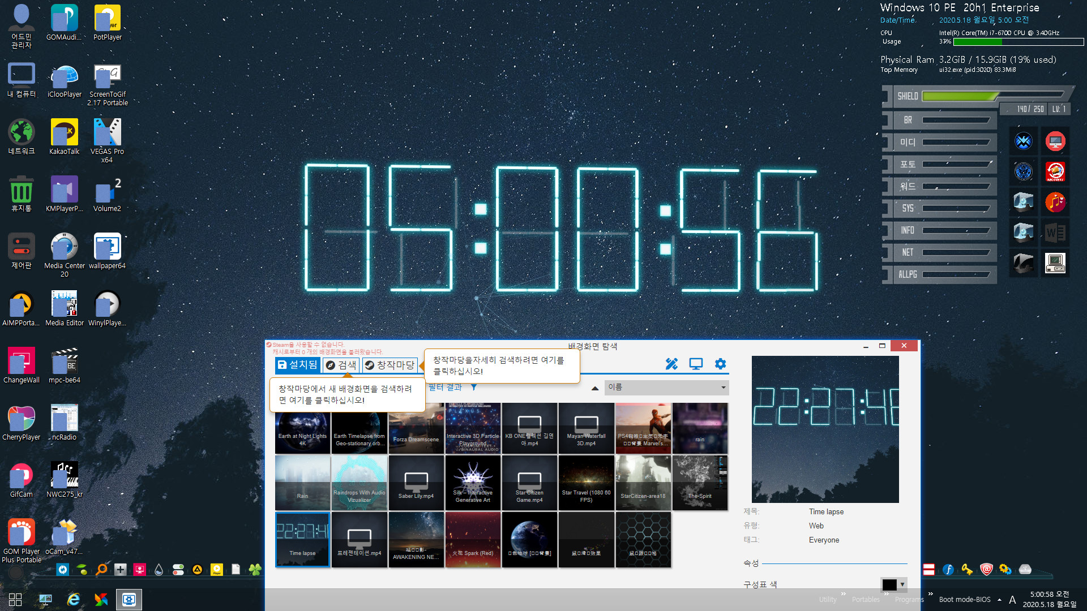The height and width of the screenshot is (611, 1087).
Task: Click the water drop dock icon
Action: click(x=159, y=569)
